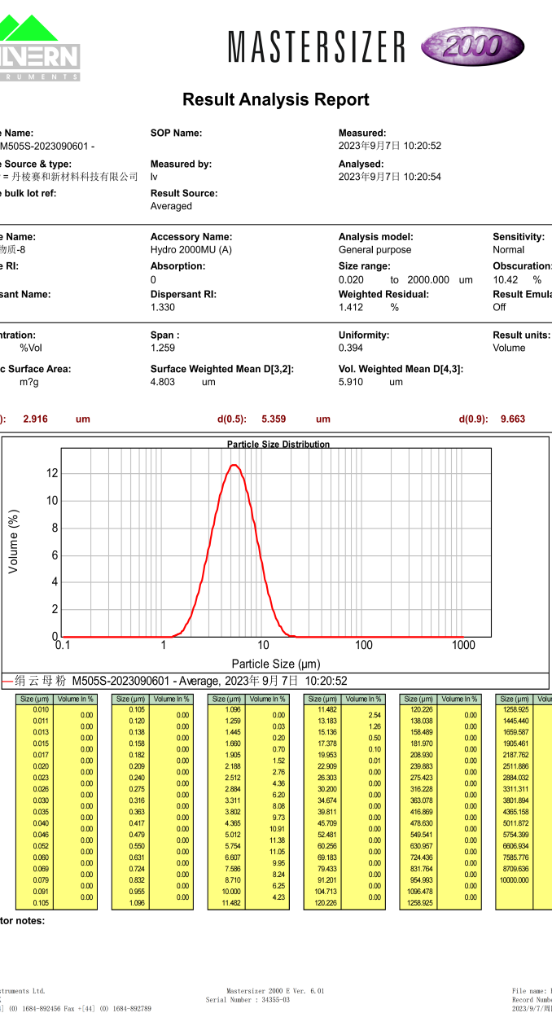Click the 'd(0.5):' label
The height and width of the screenshot is (1013, 552).
tap(232, 419)
